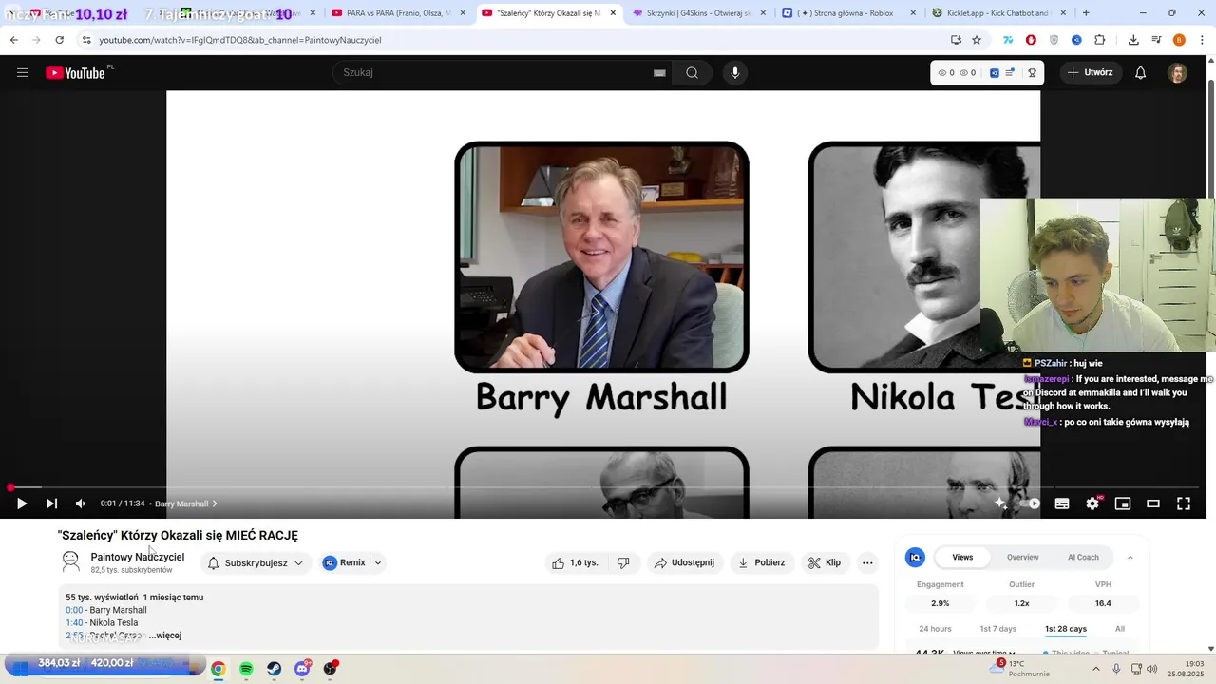Go back to the previous page
Image resolution: width=1216 pixels, height=684 pixels.
[x=13, y=40]
